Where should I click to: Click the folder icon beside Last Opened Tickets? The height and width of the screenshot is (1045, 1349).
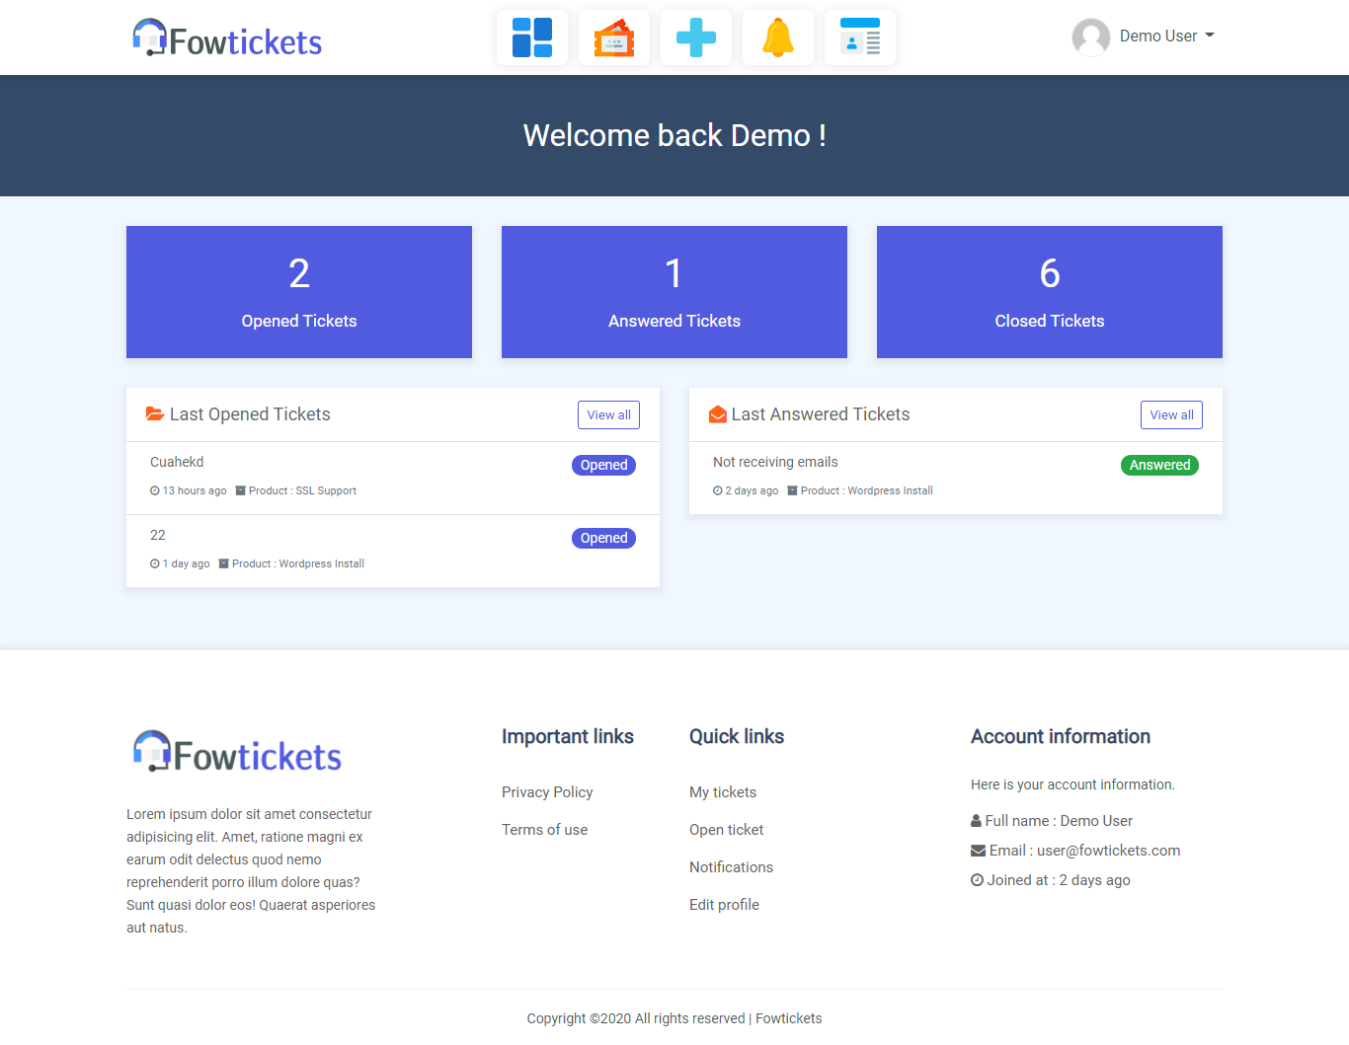pyautogui.click(x=155, y=413)
